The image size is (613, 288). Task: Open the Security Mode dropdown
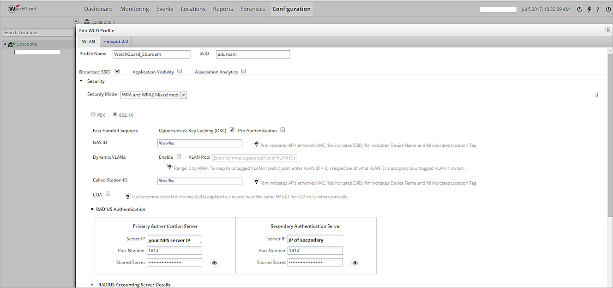183,95
